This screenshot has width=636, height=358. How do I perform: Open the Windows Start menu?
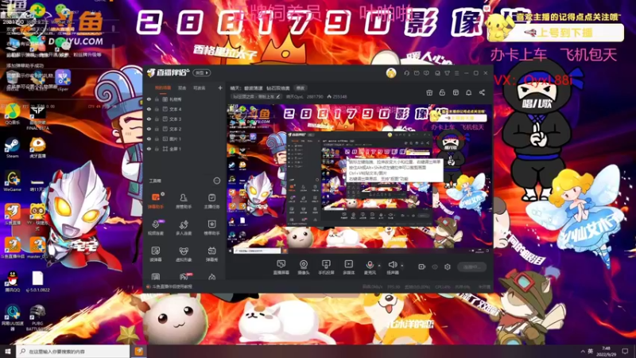point(8,351)
